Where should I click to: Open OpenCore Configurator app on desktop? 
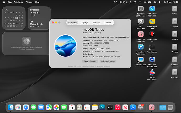(x=141, y=9)
